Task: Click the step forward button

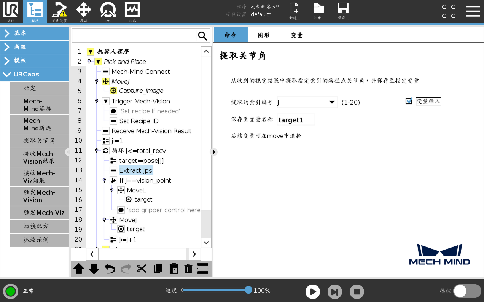Action: tap(335, 292)
